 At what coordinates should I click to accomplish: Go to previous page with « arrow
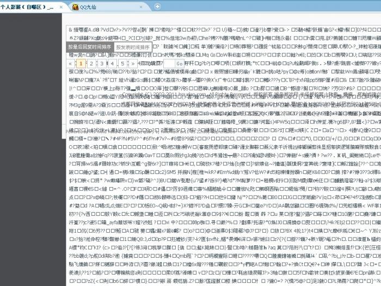point(70,64)
